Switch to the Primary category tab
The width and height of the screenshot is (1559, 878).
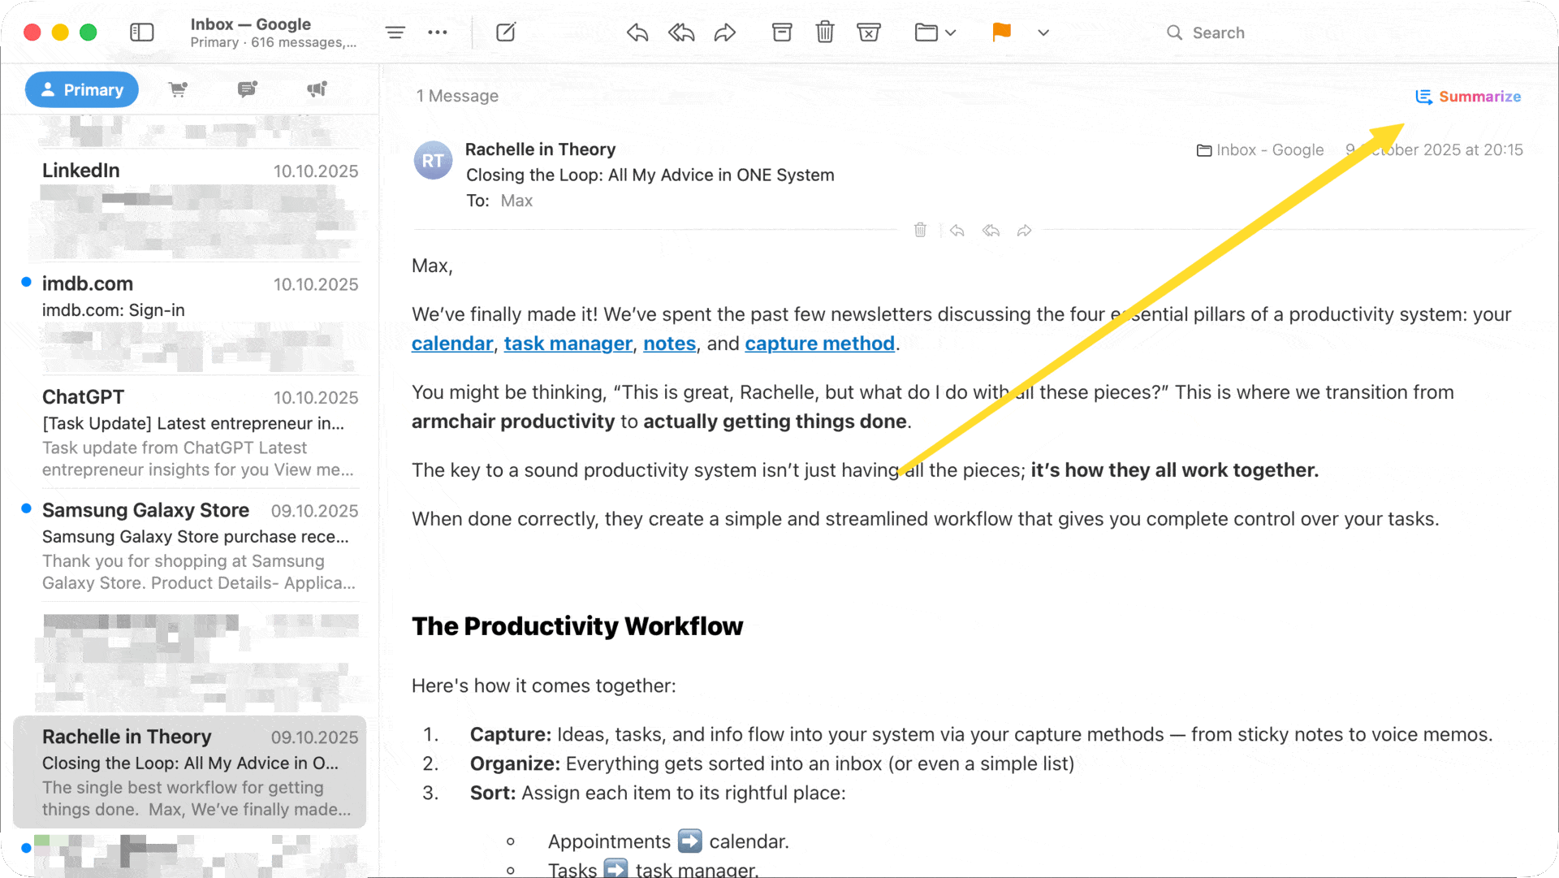(x=81, y=89)
